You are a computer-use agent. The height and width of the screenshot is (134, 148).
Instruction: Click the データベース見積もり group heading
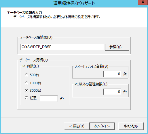[x=34, y=60]
